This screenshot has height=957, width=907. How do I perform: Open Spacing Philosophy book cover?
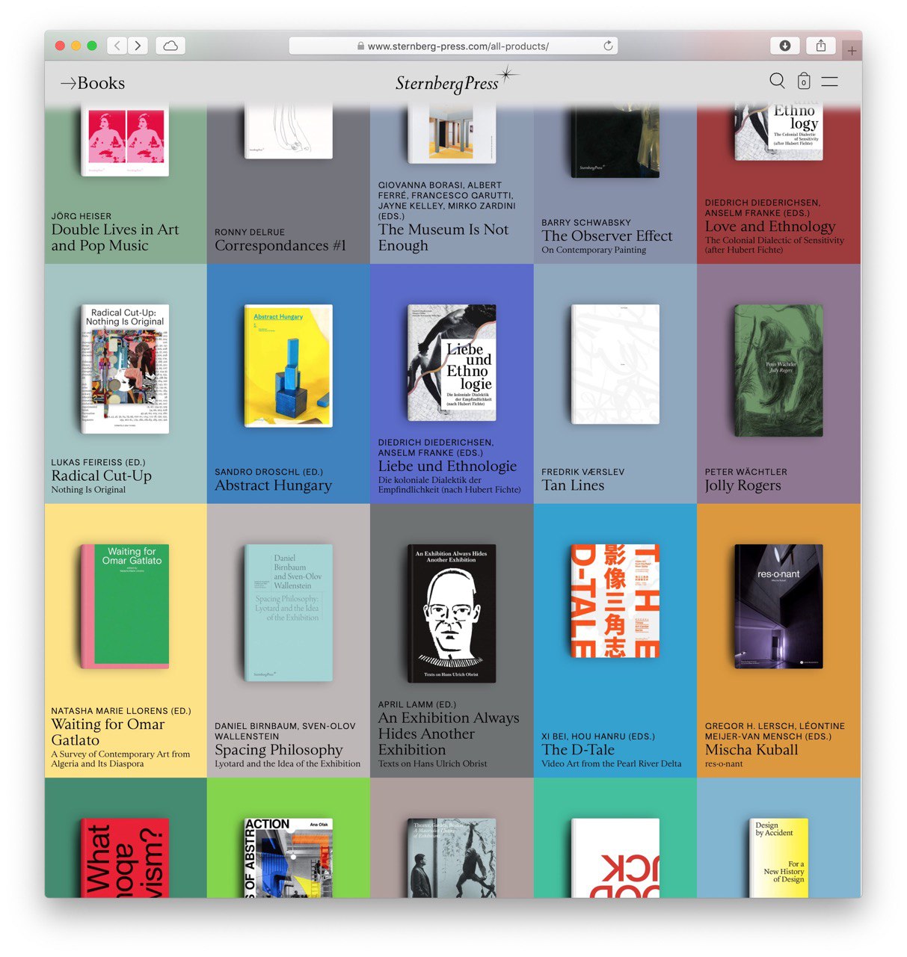[x=289, y=612]
